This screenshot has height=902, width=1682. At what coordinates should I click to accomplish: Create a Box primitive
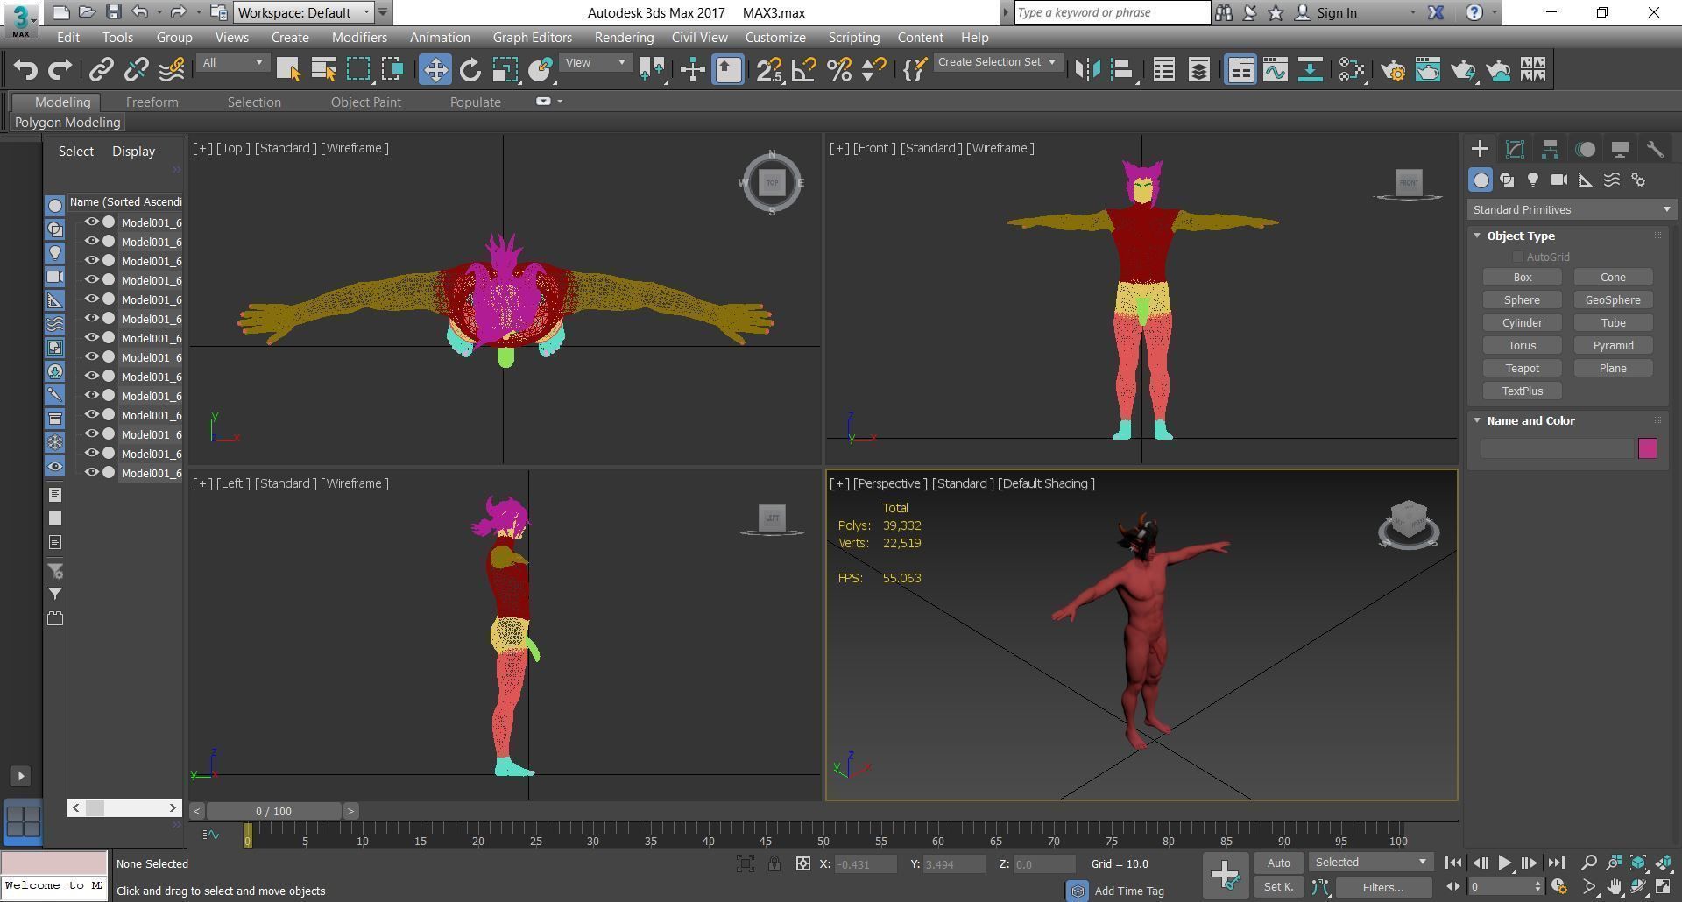coord(1523,277)
